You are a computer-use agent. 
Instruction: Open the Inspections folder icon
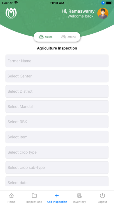[34, 195]
